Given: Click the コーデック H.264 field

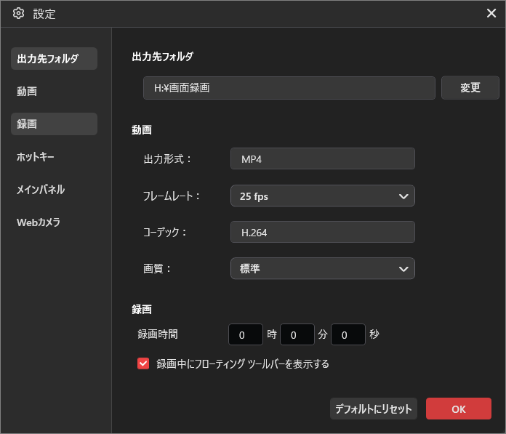Looking at the screenshot, I should point(322,232).
